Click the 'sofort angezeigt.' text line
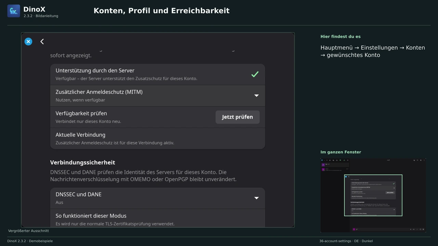Image resolution: width=438 pixels, height=246 pixels. pyautogui.click(x=71, y=55)
